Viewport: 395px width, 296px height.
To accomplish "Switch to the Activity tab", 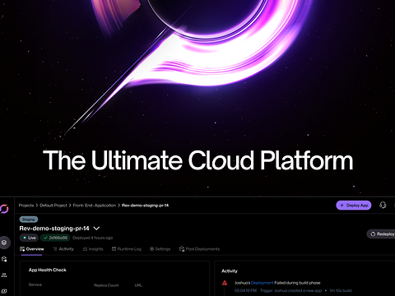I will click(x=63, y=249).
